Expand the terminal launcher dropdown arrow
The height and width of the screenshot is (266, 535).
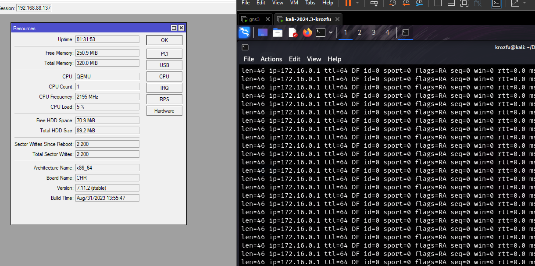point(330,32)
